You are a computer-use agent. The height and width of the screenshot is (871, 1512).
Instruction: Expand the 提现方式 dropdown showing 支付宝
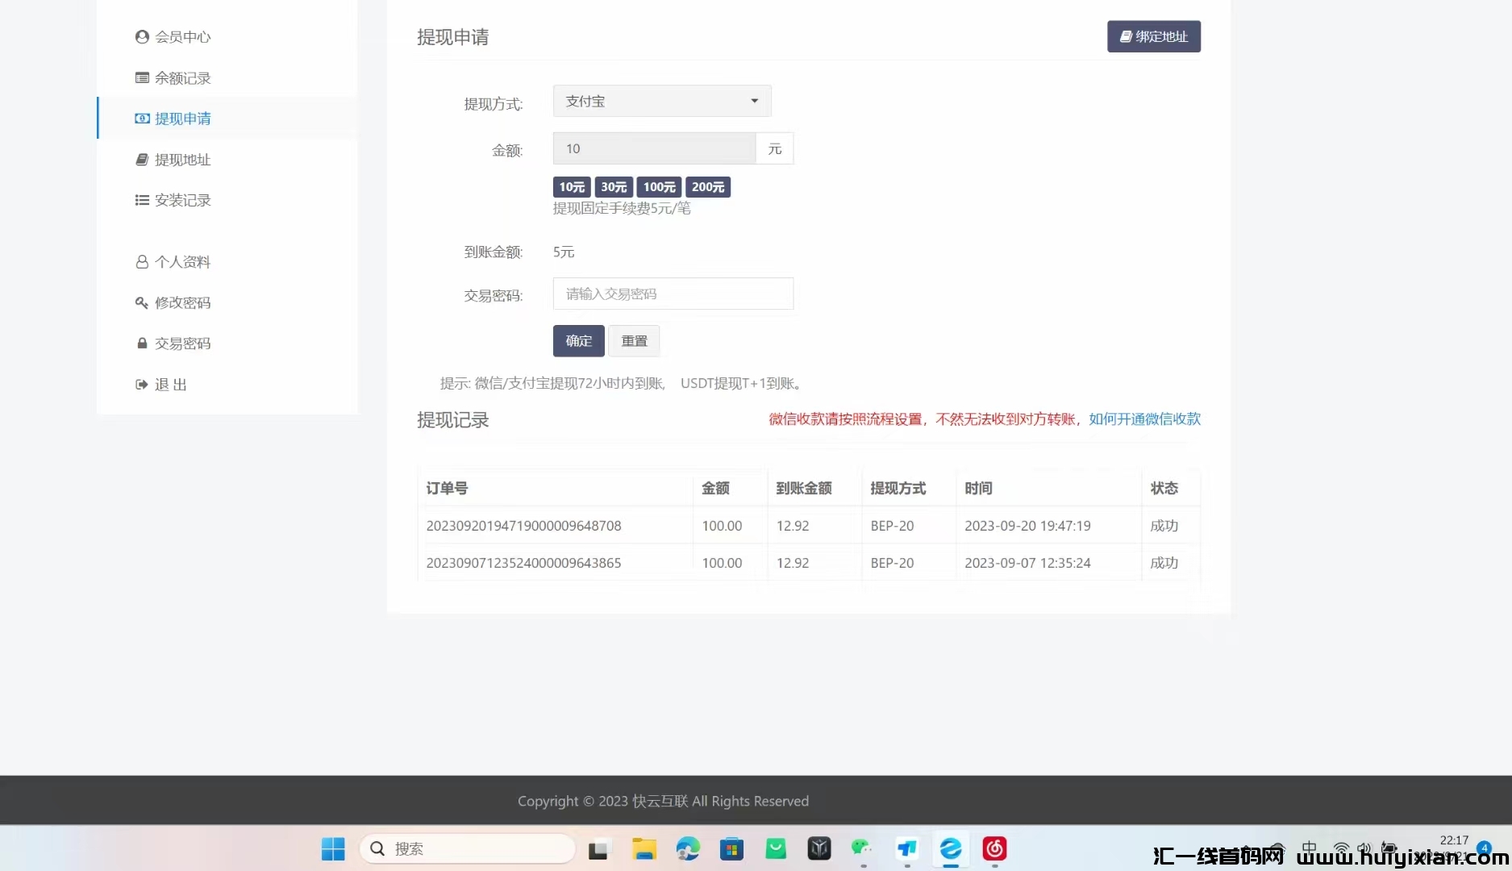[661, 102]
